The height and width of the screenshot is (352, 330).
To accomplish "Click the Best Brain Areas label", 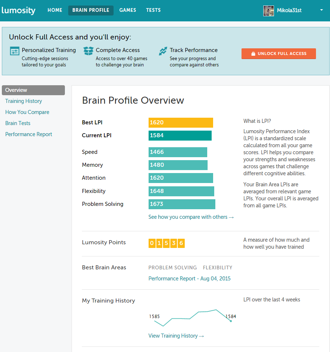I will click(104, 268).
